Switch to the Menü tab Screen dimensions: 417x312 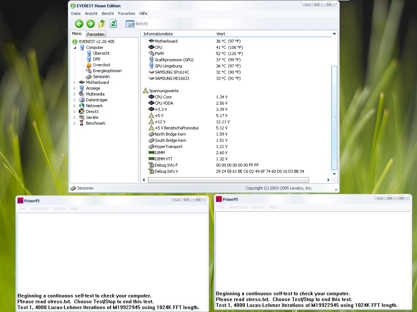click(77, 34)
